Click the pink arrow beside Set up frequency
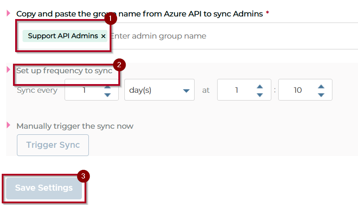The height and width of the screenshot is (205, 358). [x=8, y=70]
